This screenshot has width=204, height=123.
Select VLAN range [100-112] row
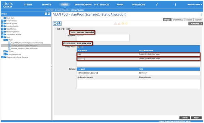click(138, 59)
